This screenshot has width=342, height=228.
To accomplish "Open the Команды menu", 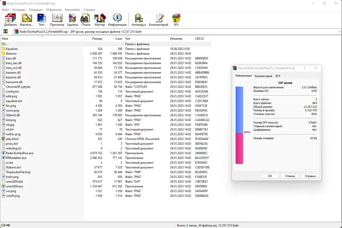I will [x=19, y=9].
